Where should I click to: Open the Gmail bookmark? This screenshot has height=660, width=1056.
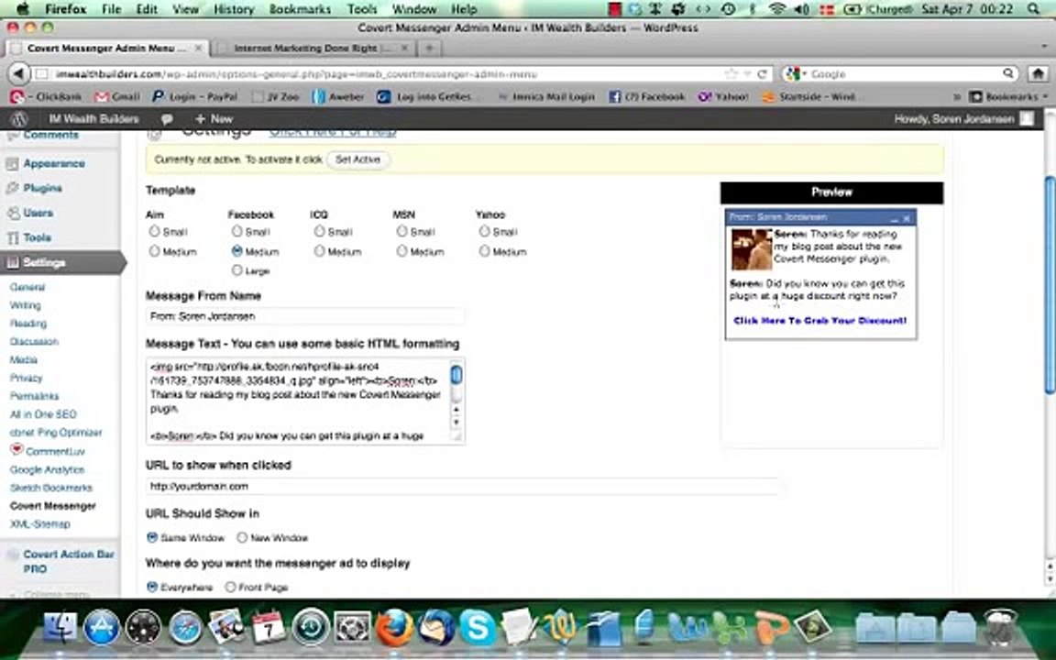(x=117, y=97)
